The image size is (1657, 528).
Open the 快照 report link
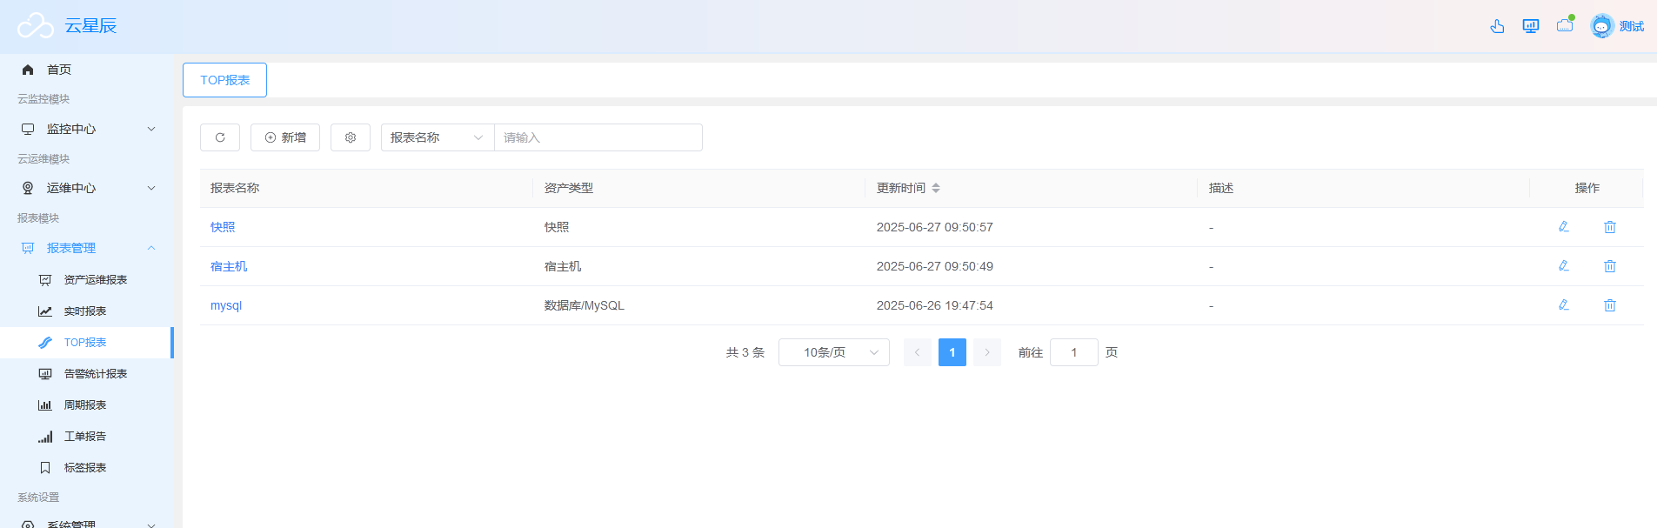223,227
